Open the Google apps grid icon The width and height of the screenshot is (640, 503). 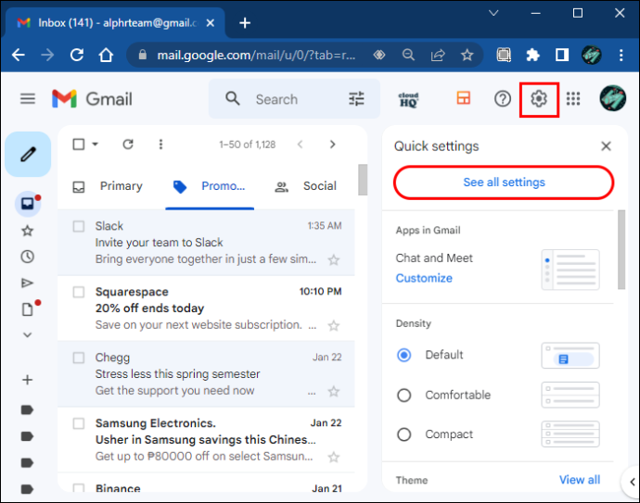pyautogui.click(x=573, y=98)
